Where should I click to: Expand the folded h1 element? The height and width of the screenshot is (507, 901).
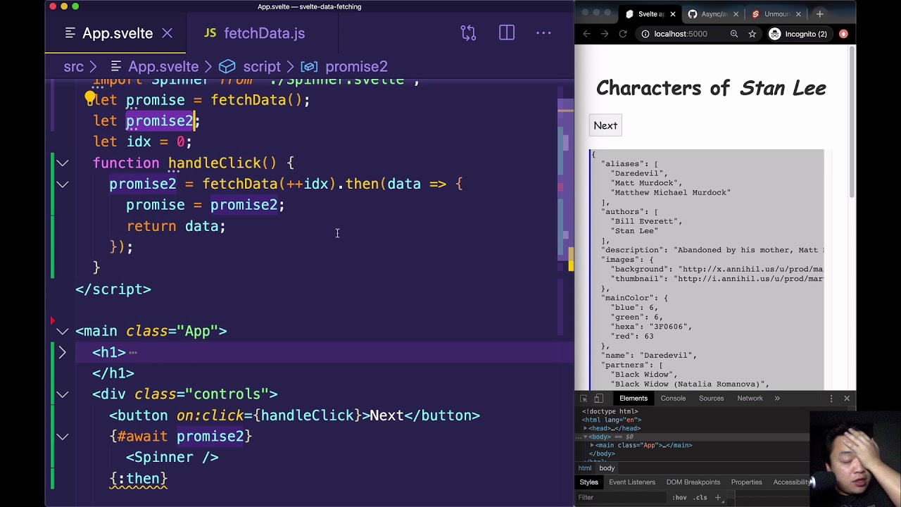coord(63,352)
